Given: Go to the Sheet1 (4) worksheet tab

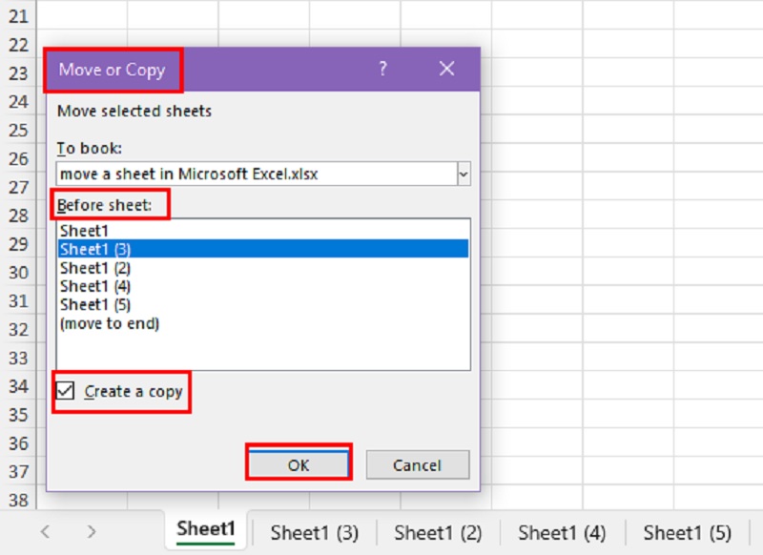Looking at the screenshot, I should (562, 532).
